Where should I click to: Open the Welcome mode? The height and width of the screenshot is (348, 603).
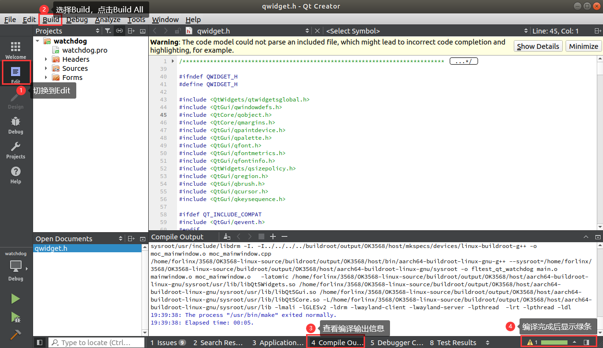pyautogui.click(x=16, y=49)
